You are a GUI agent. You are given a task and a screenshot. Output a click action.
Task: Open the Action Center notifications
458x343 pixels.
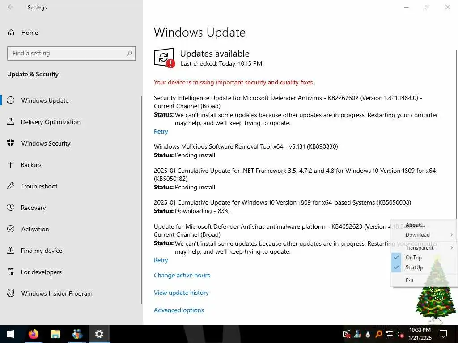click(443, 334)
